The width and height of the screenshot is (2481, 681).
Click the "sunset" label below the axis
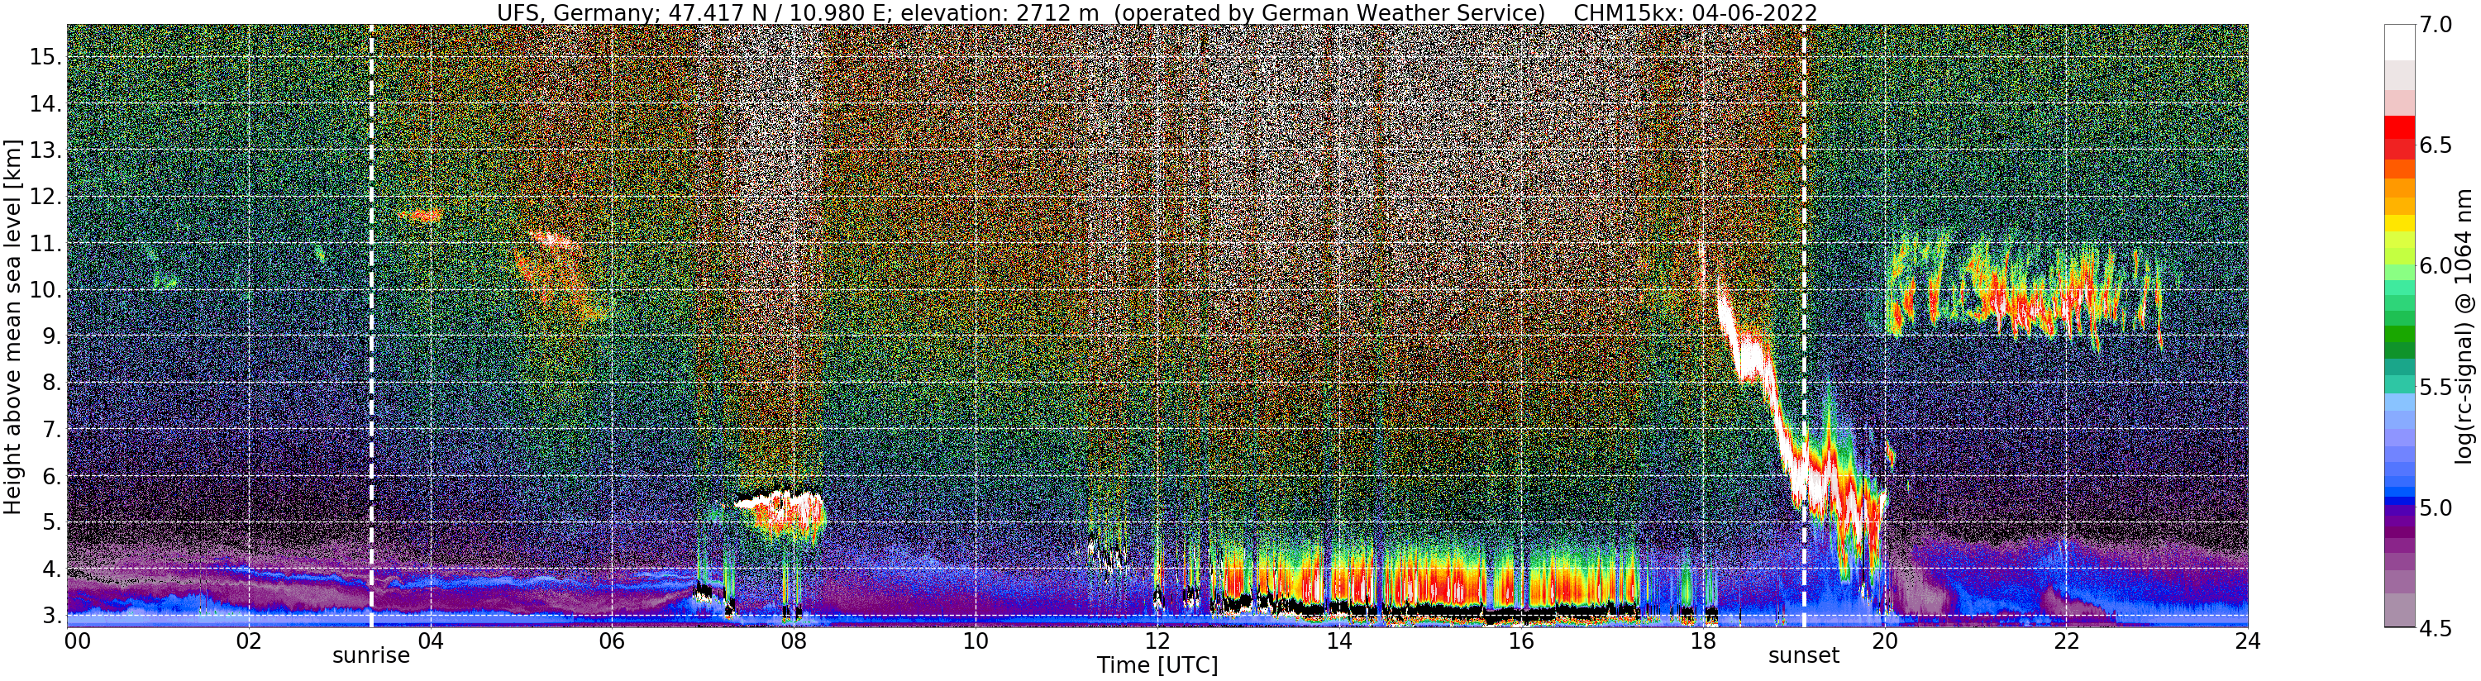1803,656
